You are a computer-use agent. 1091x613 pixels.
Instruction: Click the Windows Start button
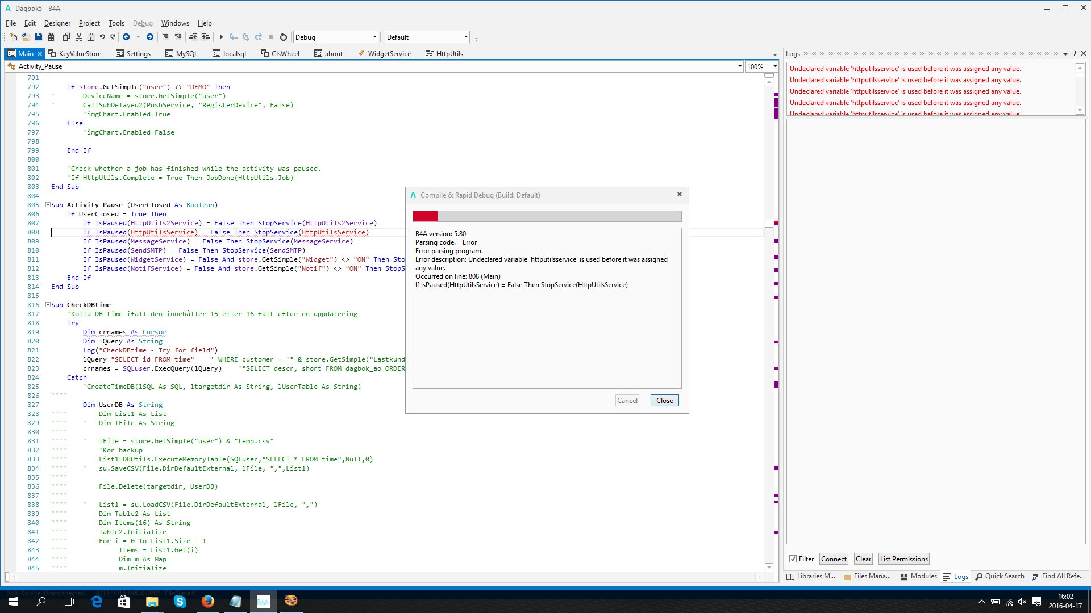(14, 601)
